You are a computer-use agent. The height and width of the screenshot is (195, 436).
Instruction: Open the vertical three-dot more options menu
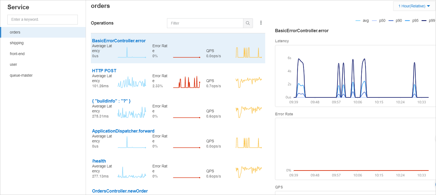[x=261, y=23]
